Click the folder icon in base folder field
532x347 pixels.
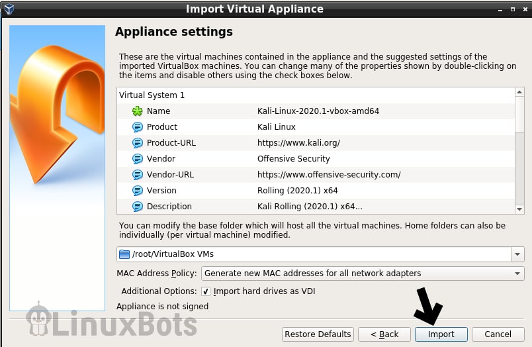[124, 254]
